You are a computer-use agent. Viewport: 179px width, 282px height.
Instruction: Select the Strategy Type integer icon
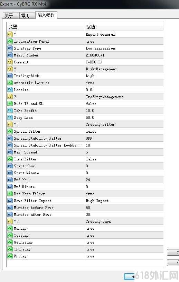(10, 48)
